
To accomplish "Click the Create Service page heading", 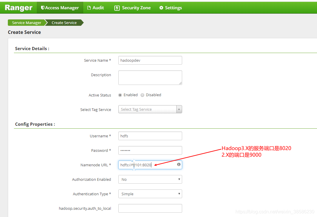I will coord(24,32).
